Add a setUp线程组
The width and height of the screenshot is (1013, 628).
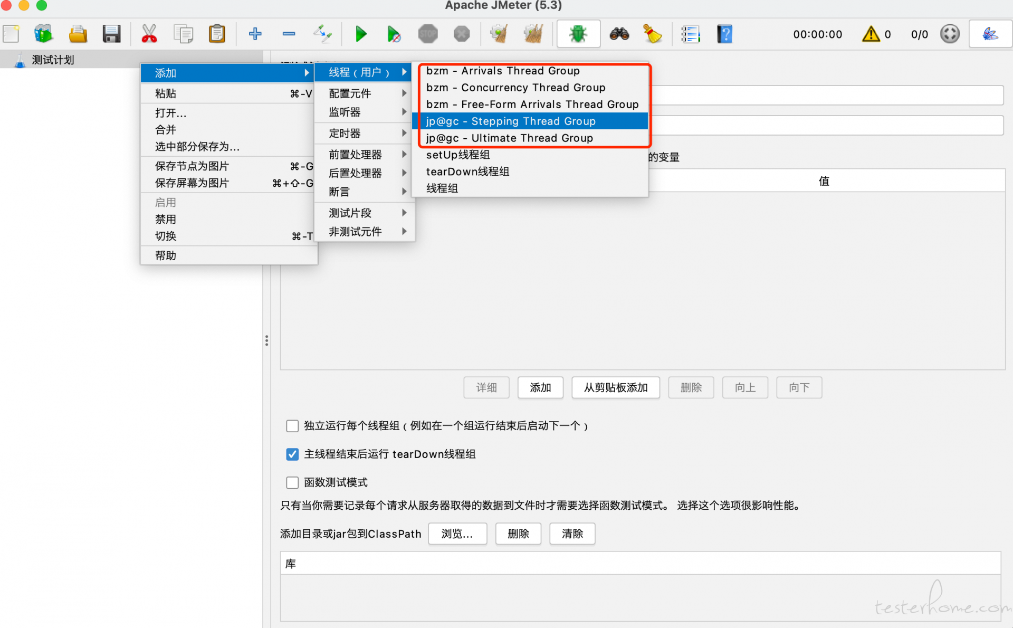coord(530,155)
